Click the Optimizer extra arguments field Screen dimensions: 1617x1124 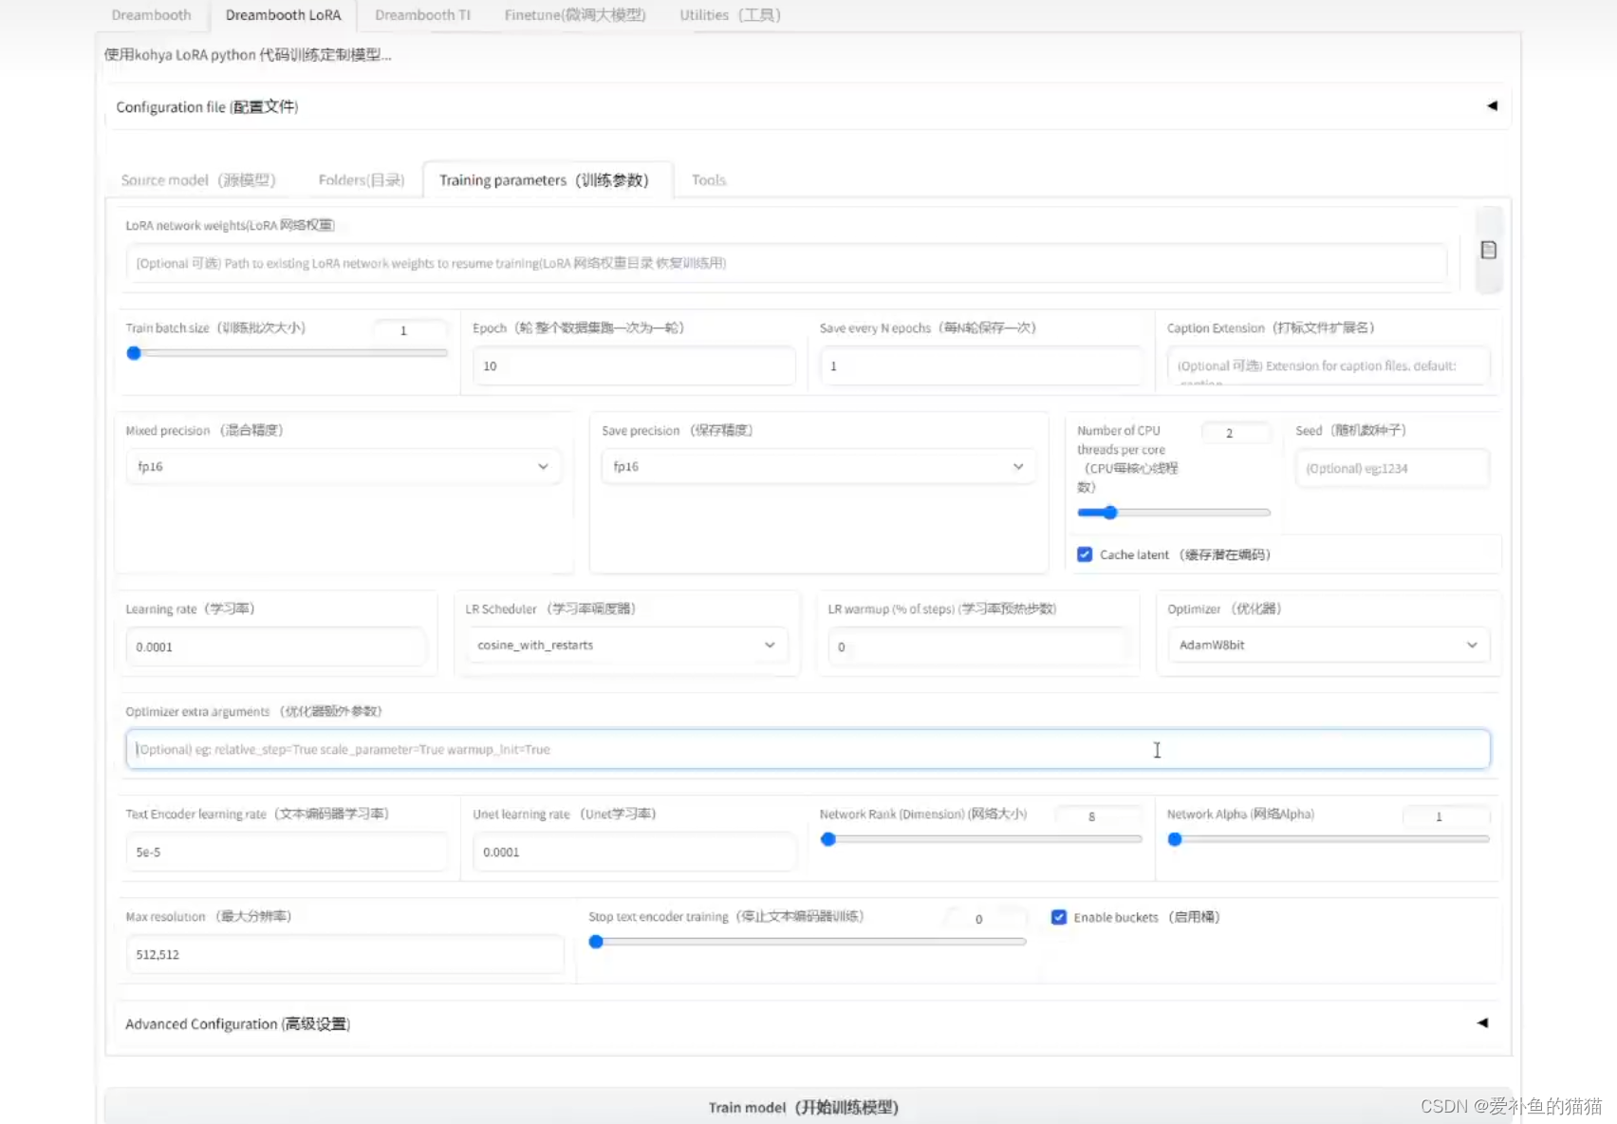tap(808, 749)
